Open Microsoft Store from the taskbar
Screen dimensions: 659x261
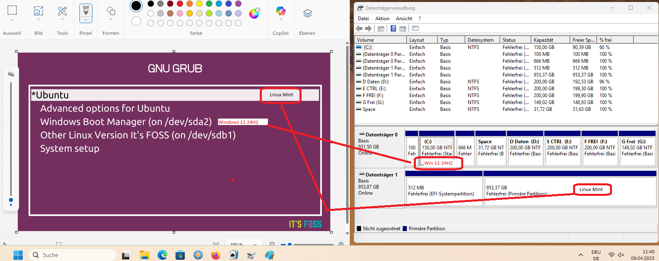click(x=180, y=255)
